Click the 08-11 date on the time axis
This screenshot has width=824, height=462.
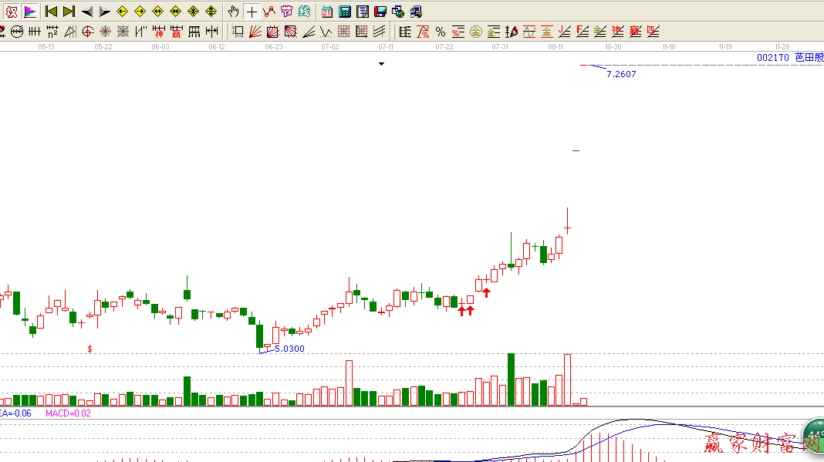click(x=556, y=47)
